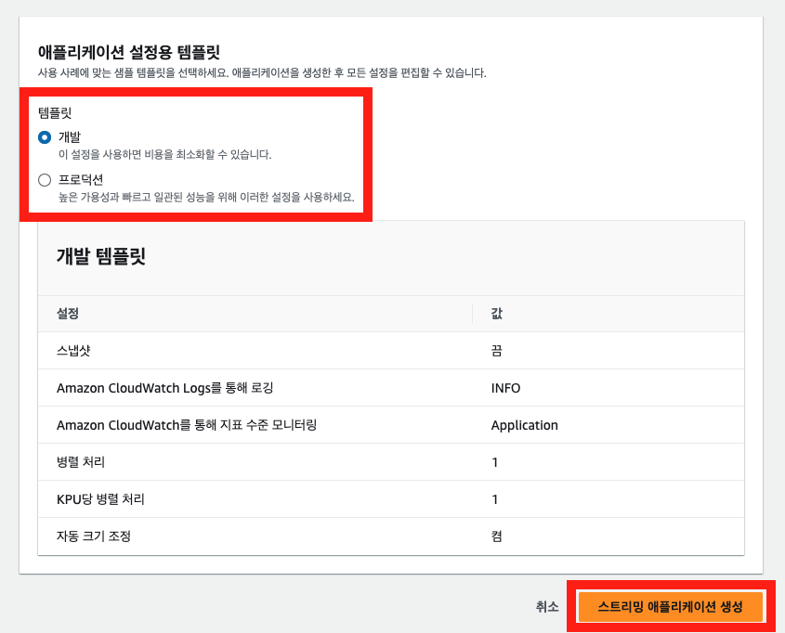The height and width of the screenshot is (633, 785).
Task: Click the 켬 value for 자동 크기 조정
Action: (x=497, y=536)
